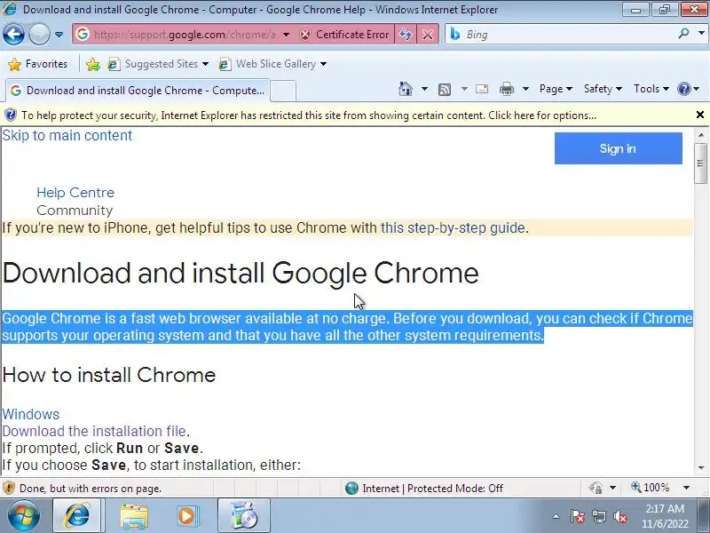
Task: Click the Back navigation arrow
Action: pyautogui.click(x=13, y=35)
